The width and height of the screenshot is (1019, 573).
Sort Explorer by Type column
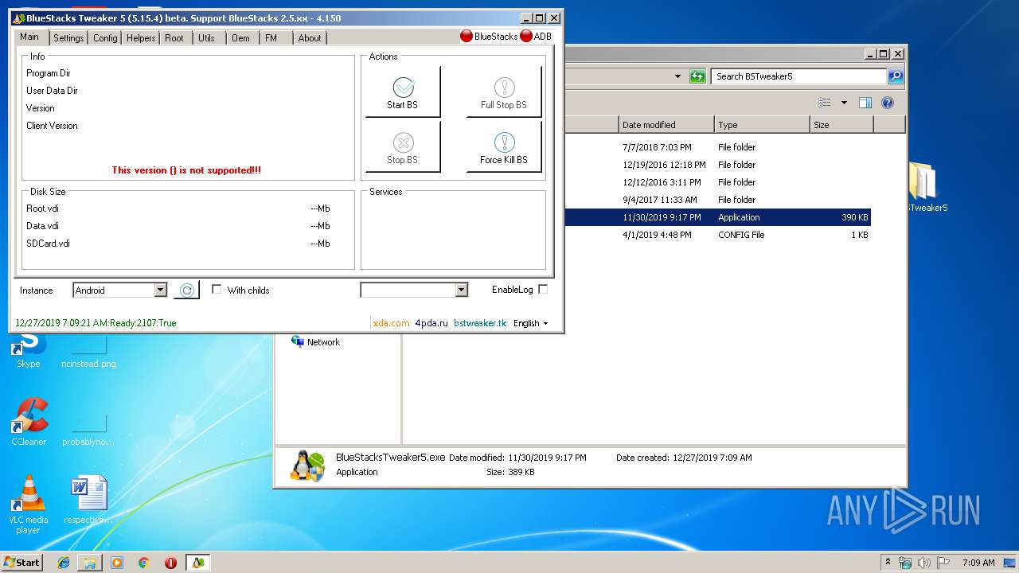[x=762, y=125]
